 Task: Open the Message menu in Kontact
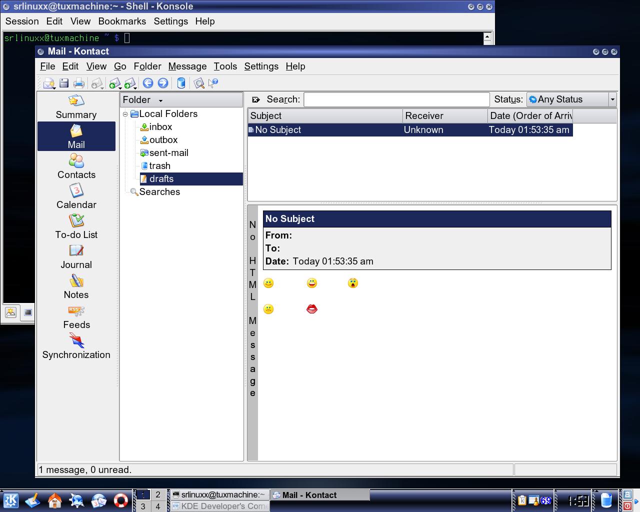pyautogui.click(x=187, y=66)
